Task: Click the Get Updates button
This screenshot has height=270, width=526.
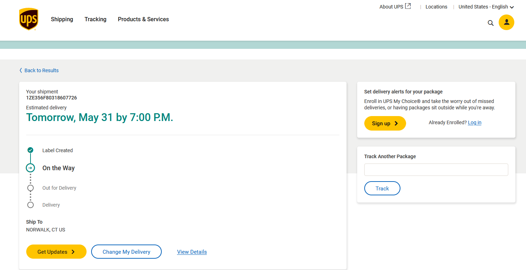Action: tap(56, 252)
